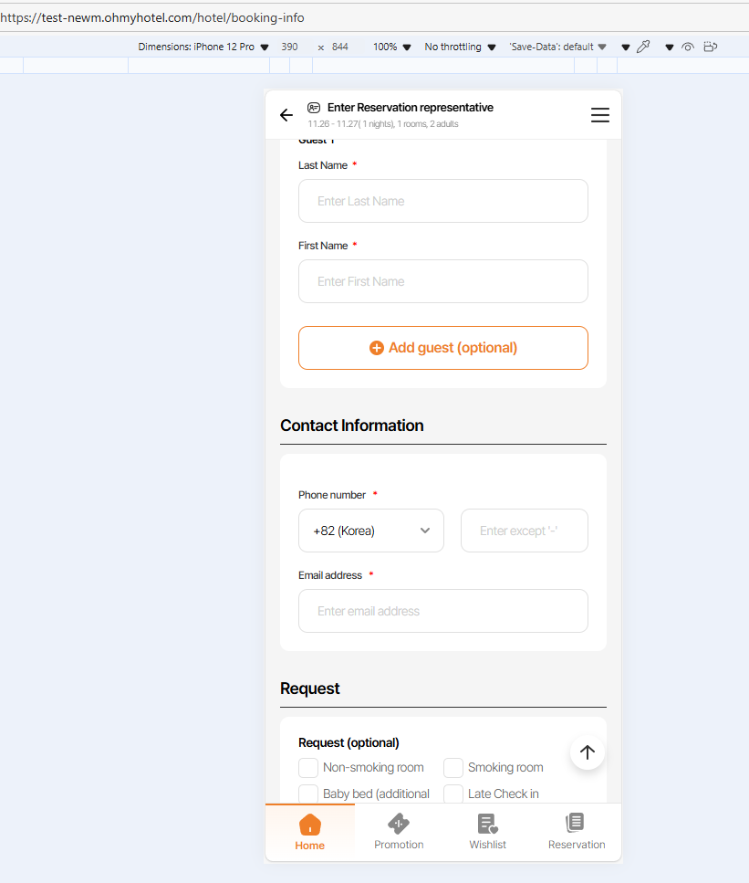Check the Non-smoking room checkbox
749x883 pixels.
(308, 768)
